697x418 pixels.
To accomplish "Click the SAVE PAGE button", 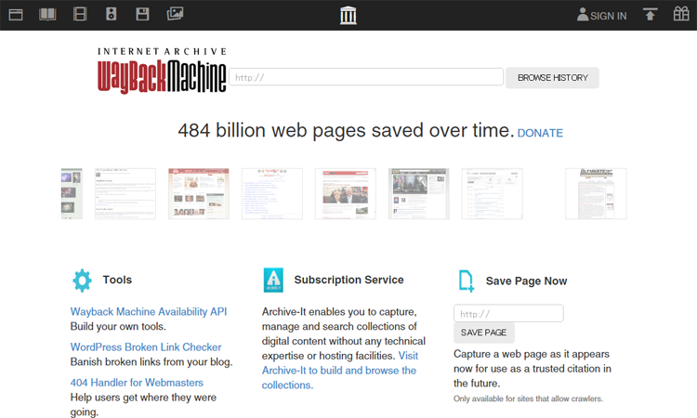I will coord(483,333).
